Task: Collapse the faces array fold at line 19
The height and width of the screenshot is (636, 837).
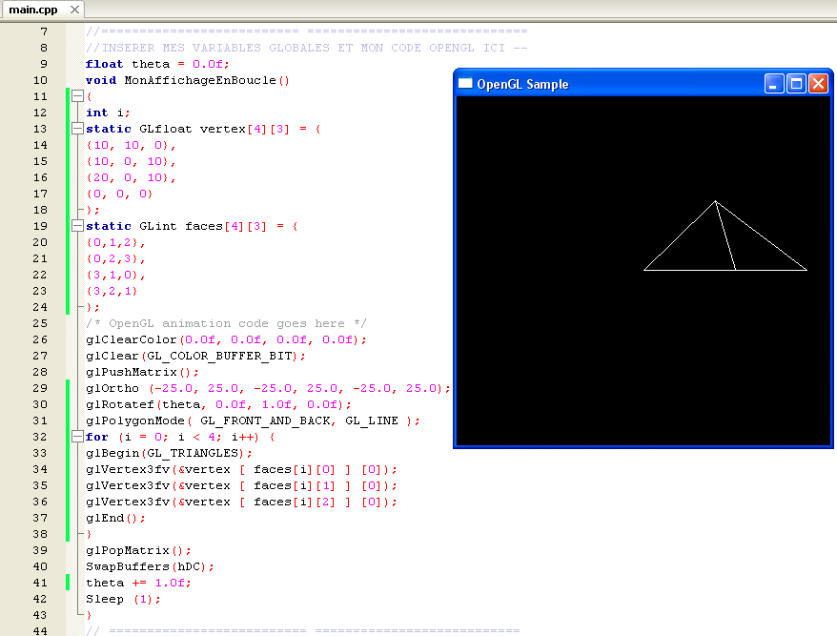Action: [x=77, y=225]
